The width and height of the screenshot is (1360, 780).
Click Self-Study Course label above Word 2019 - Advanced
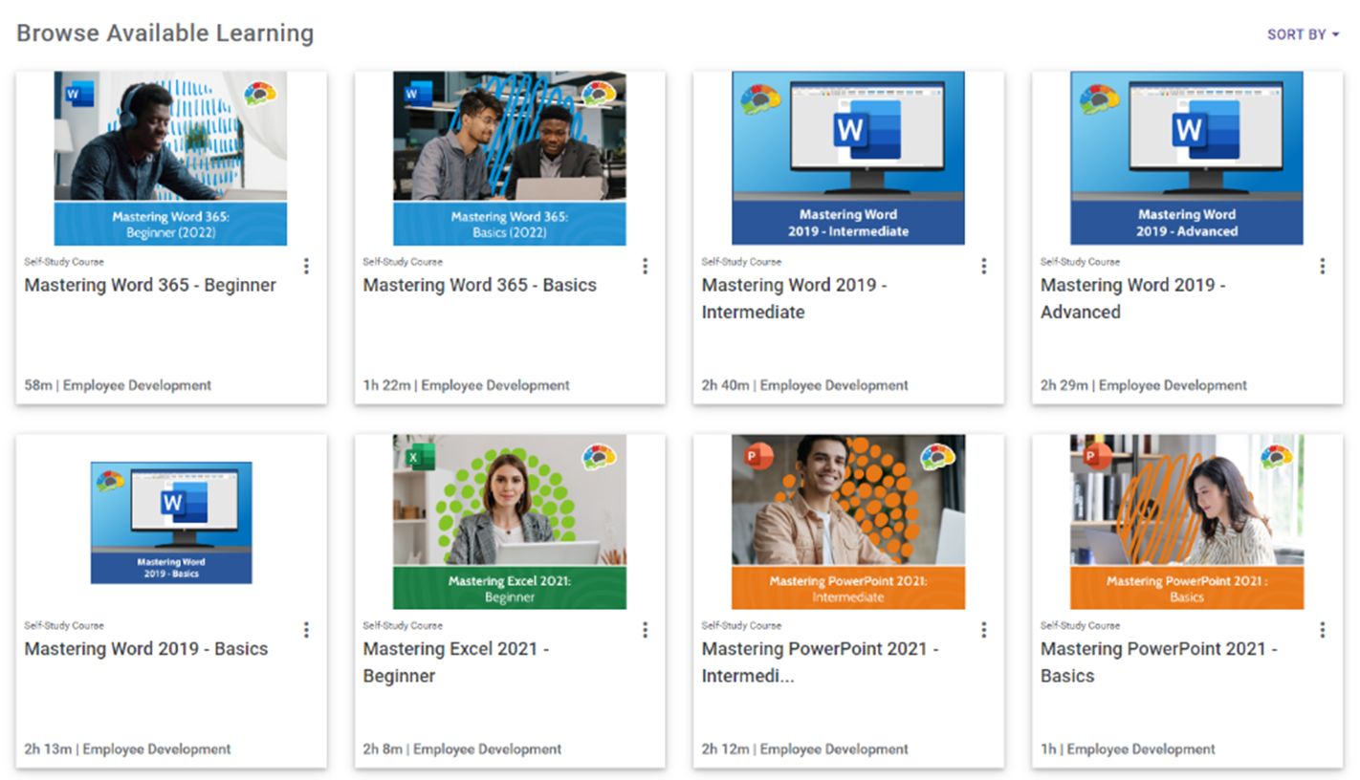pyautogui.click(x=1081, y=261)
